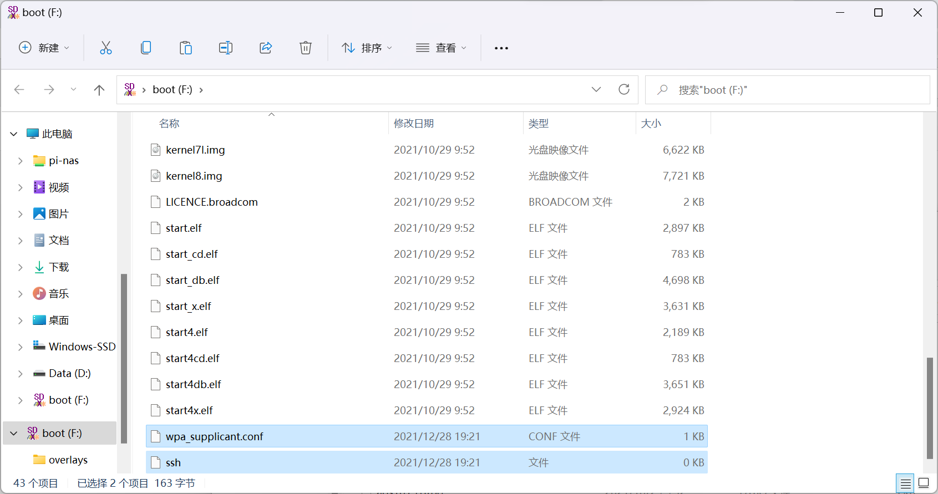Select the start_db.elf file
Viewport: 938px width, 494px height.
point(427,280)
